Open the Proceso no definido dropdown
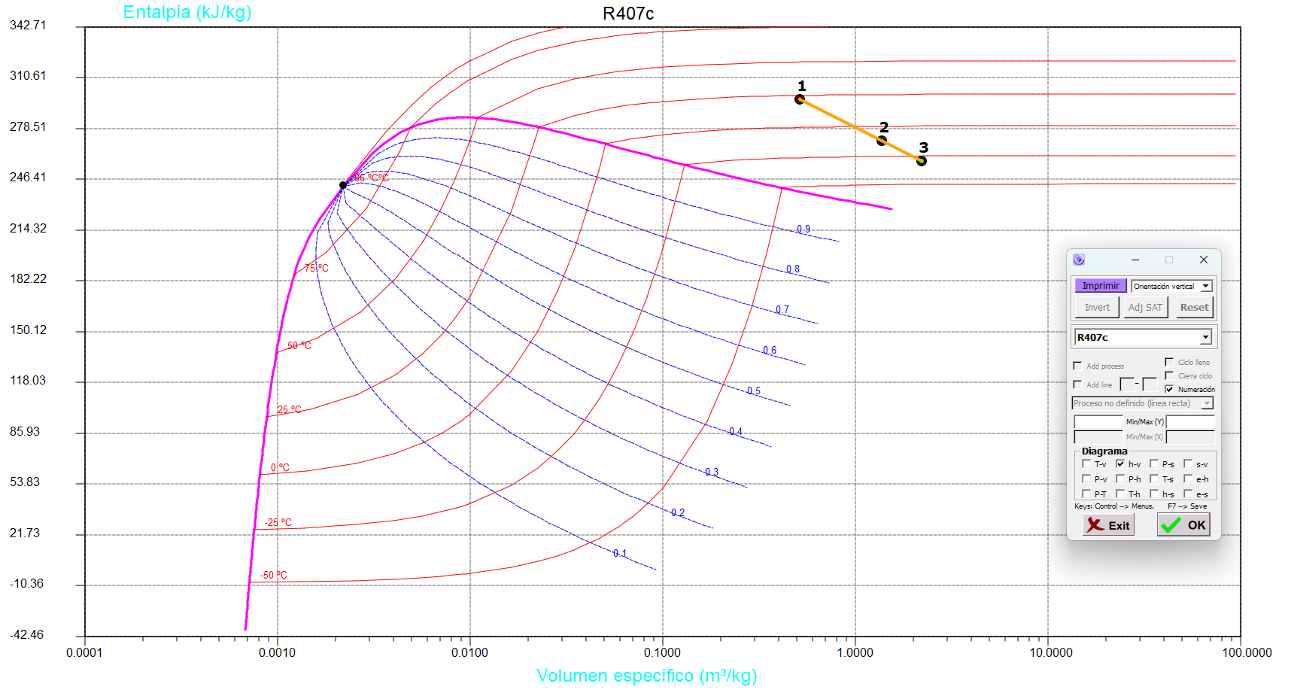Image resolution: width=1294 pixels, height=699 pixels. point(1207,403)
